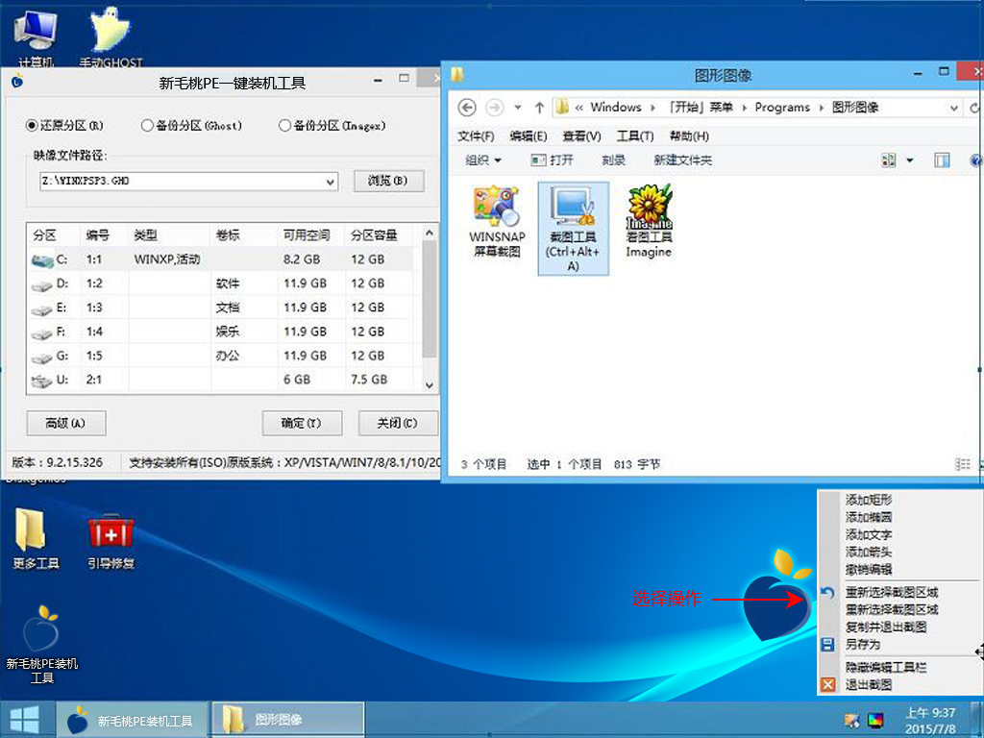984x738 pixels.
Task: Click the 确定(Y) button
Action: tap(301, 424)
